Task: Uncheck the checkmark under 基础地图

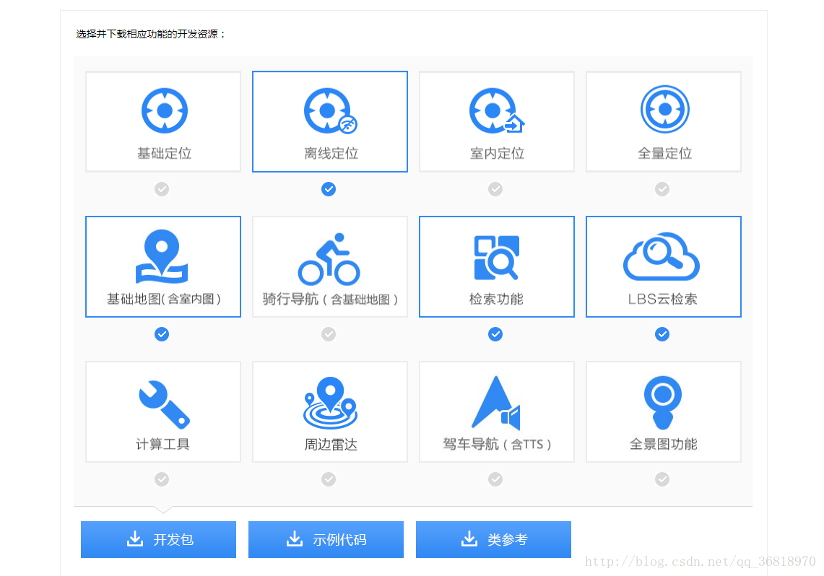Action: [x=162, y=334]
